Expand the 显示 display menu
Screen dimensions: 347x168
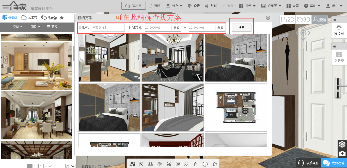tap(247, 6)
